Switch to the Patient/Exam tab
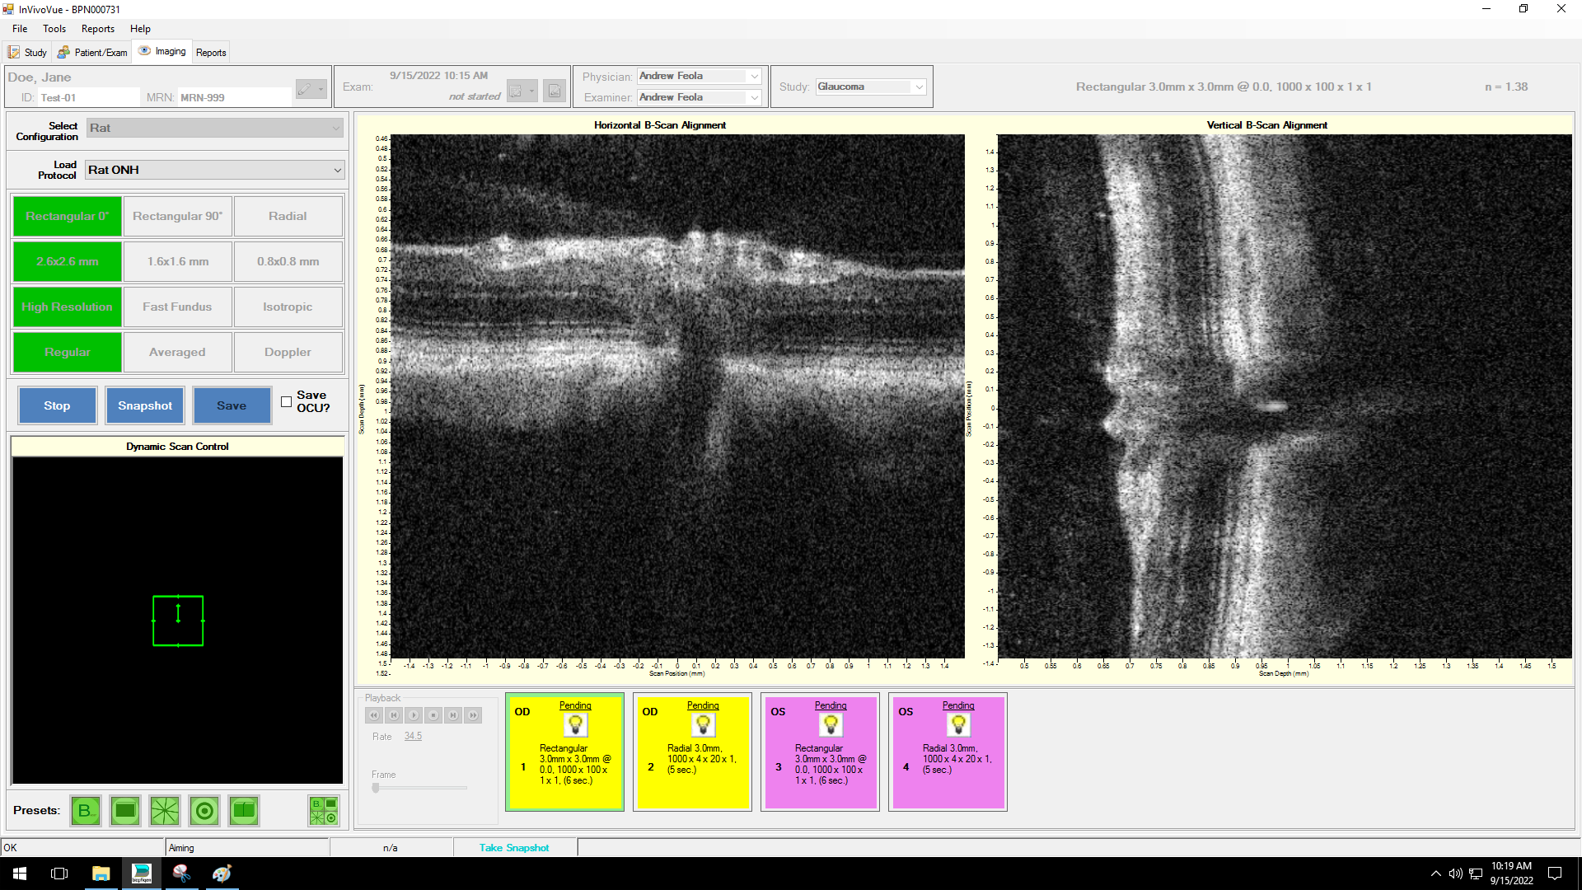Screen dimensions: 1582x890 (x=92, y=52)
